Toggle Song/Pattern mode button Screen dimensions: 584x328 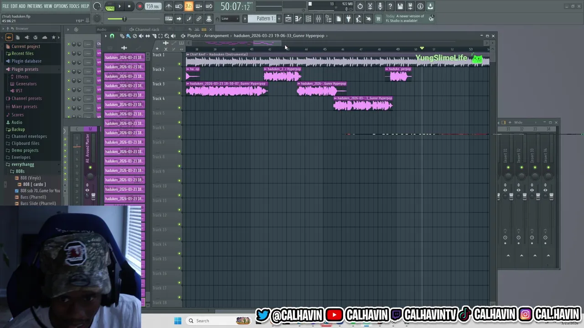pyautogui.click(x=110, y=6)
